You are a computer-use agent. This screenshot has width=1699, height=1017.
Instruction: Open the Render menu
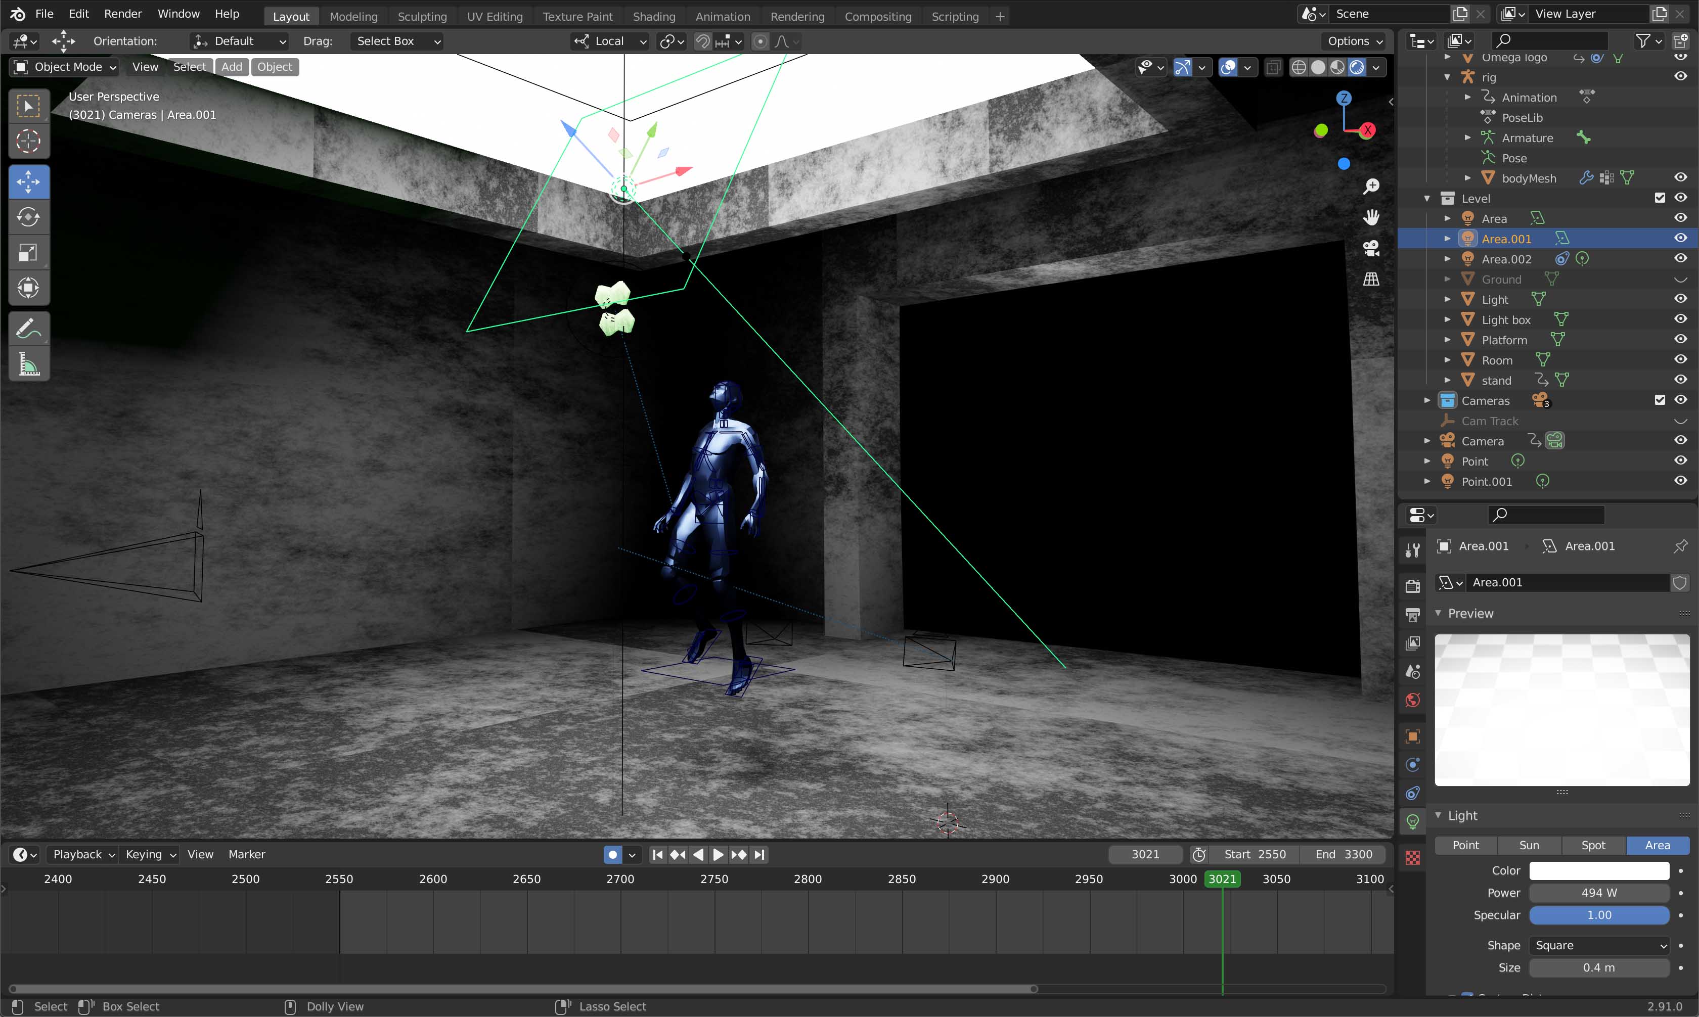[x=123, y=14]
